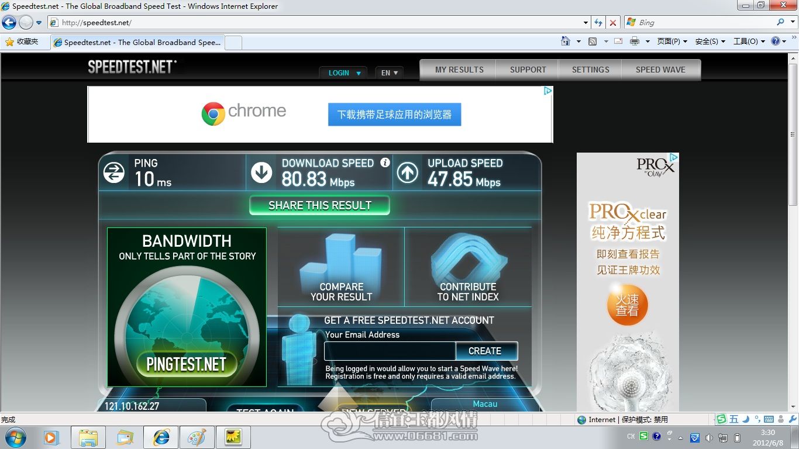The width and height of the screenshot is (799, 449).
Task: Open the 安全(S) menu dropdown
Action: [710, 42]
